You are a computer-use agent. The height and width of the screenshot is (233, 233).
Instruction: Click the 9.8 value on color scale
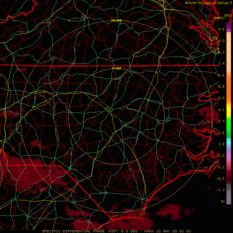pos(221,29)
